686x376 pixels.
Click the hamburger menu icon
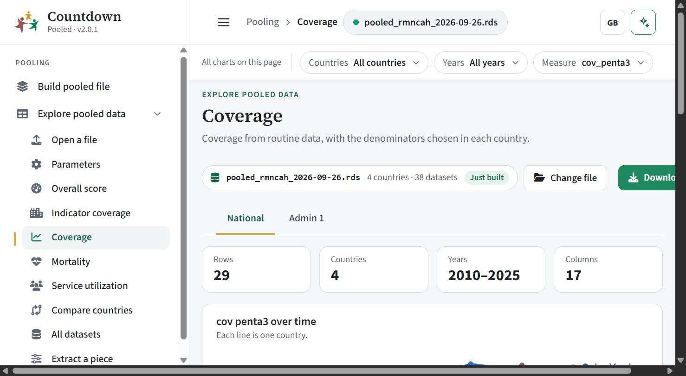pos(224,22)
